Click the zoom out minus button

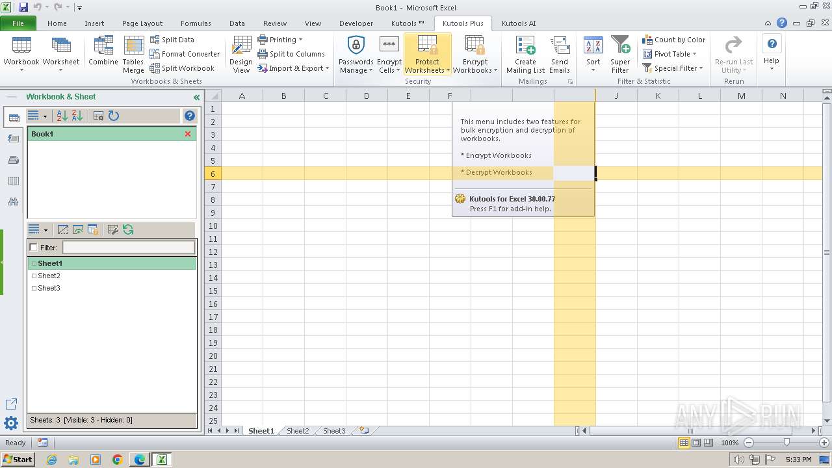tap(748, 443)
